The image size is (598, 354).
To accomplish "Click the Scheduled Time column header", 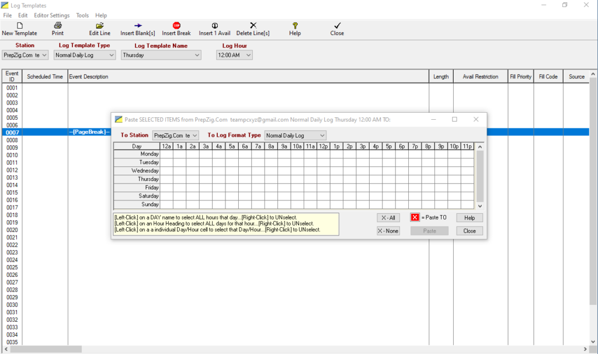I will point(45,77).
